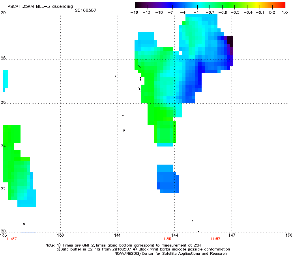Click the 1.0 label on the color scale
This screenshot has height=256, width=292.
[285, 13]
